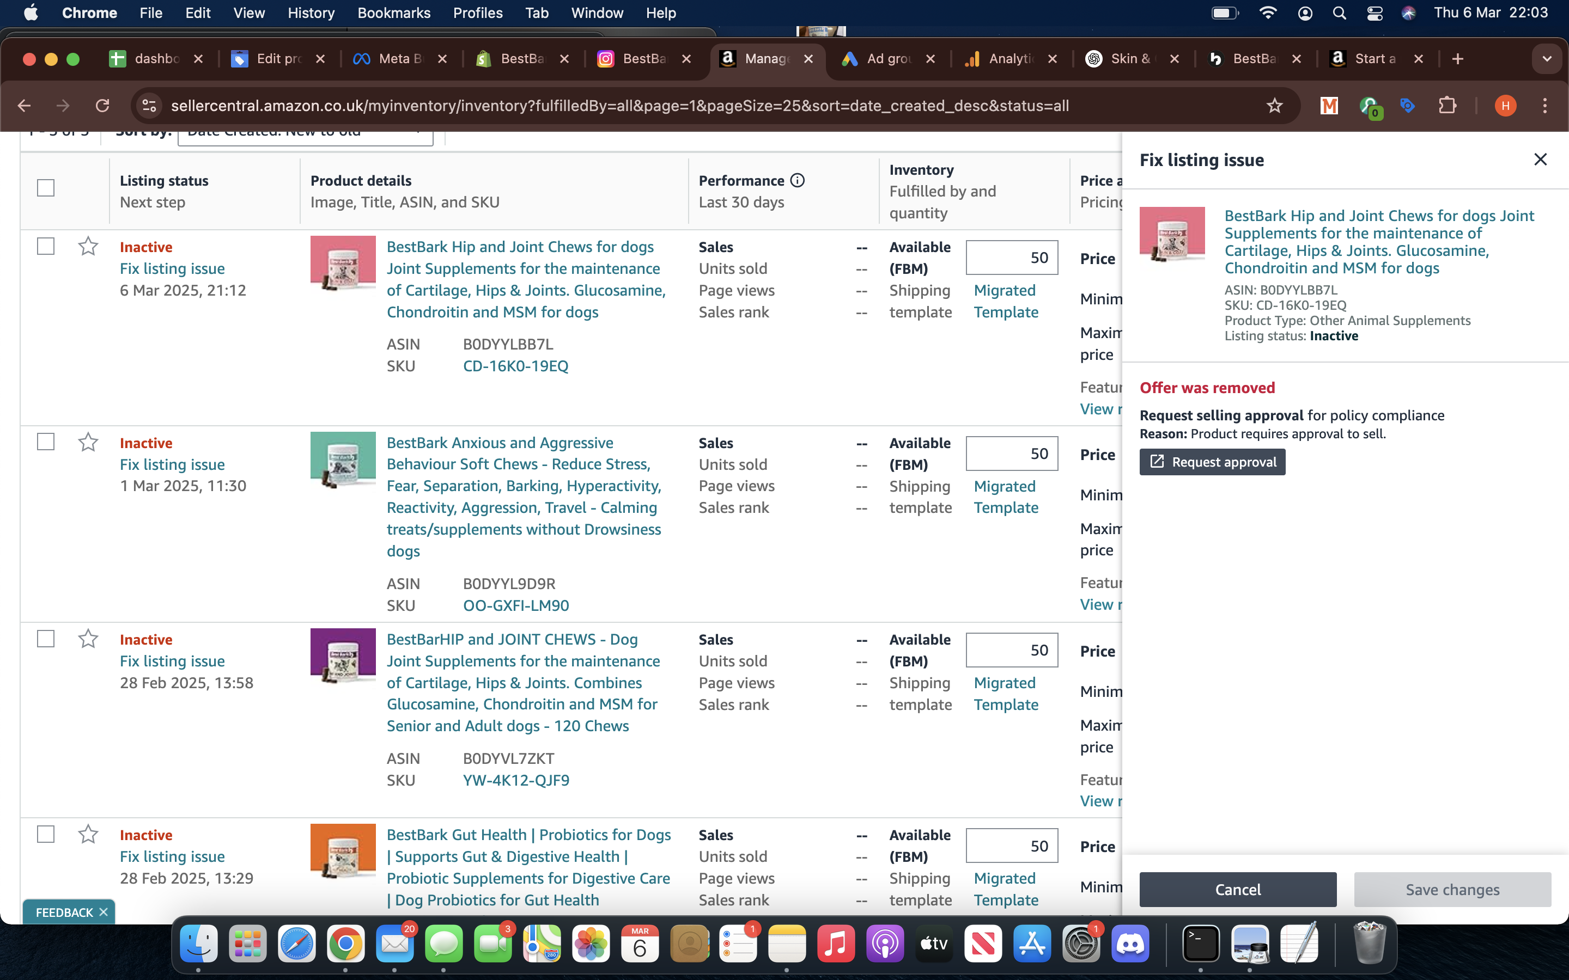Tick the checkbox for the Gut Health row
1569x980 pixels.
pyautogui.click(x=45, y=834)
